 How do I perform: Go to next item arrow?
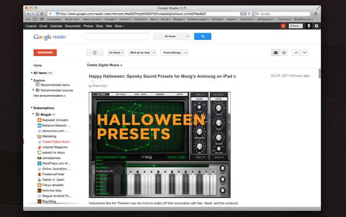304,53
